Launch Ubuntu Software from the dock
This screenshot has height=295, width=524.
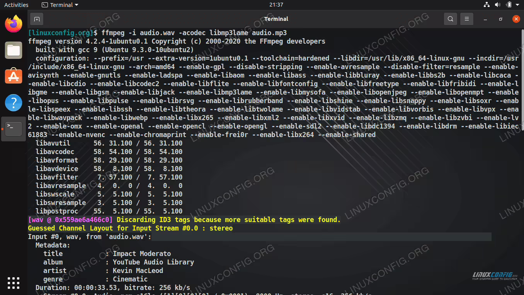(14, 76)
